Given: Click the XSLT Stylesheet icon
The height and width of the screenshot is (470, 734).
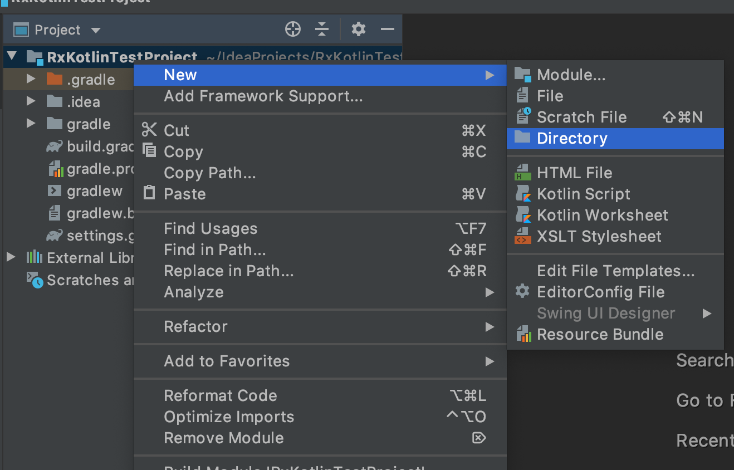Looking at the screenshot, I should (x=522, y=236).
